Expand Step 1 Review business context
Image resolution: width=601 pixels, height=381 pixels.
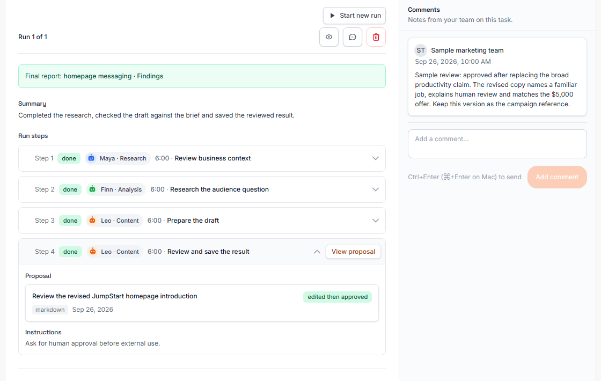pos(376,158)
